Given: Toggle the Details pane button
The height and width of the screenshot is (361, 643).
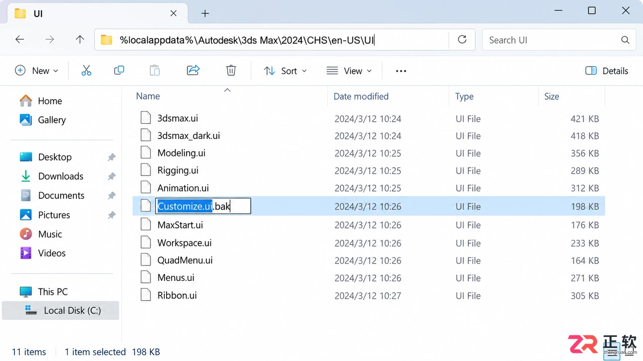Looking at the screenshot, I should 606,71.
